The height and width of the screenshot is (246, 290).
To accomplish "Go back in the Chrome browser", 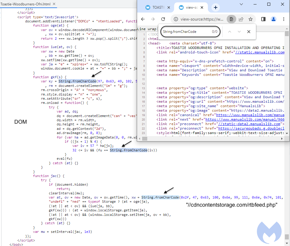I will click(143, 19).
